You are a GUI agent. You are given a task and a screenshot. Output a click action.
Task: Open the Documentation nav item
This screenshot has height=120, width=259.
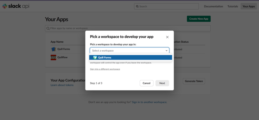point(213,6)
